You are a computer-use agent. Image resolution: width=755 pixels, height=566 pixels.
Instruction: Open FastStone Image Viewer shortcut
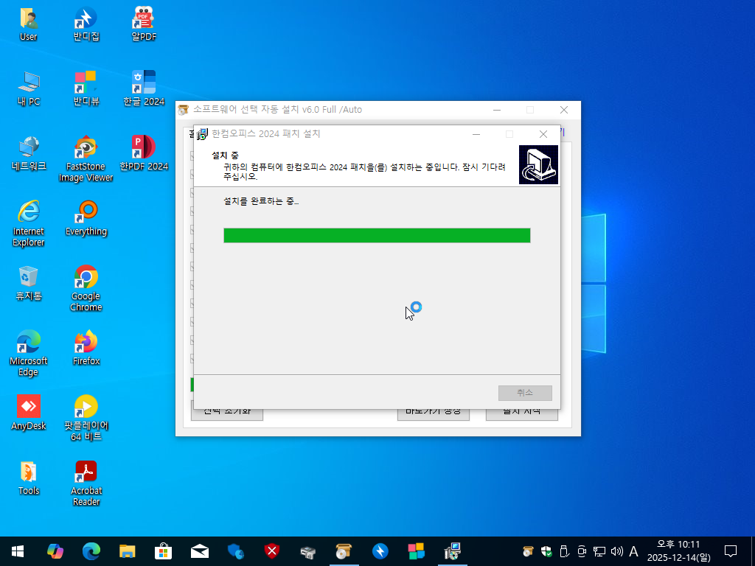[86, 159]
